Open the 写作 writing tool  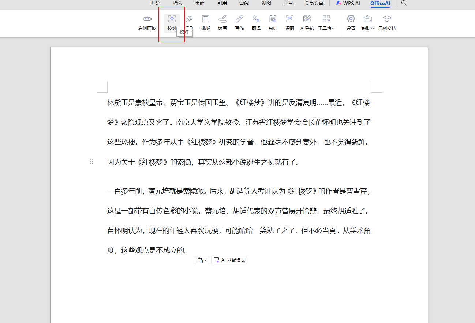(239, 23)
